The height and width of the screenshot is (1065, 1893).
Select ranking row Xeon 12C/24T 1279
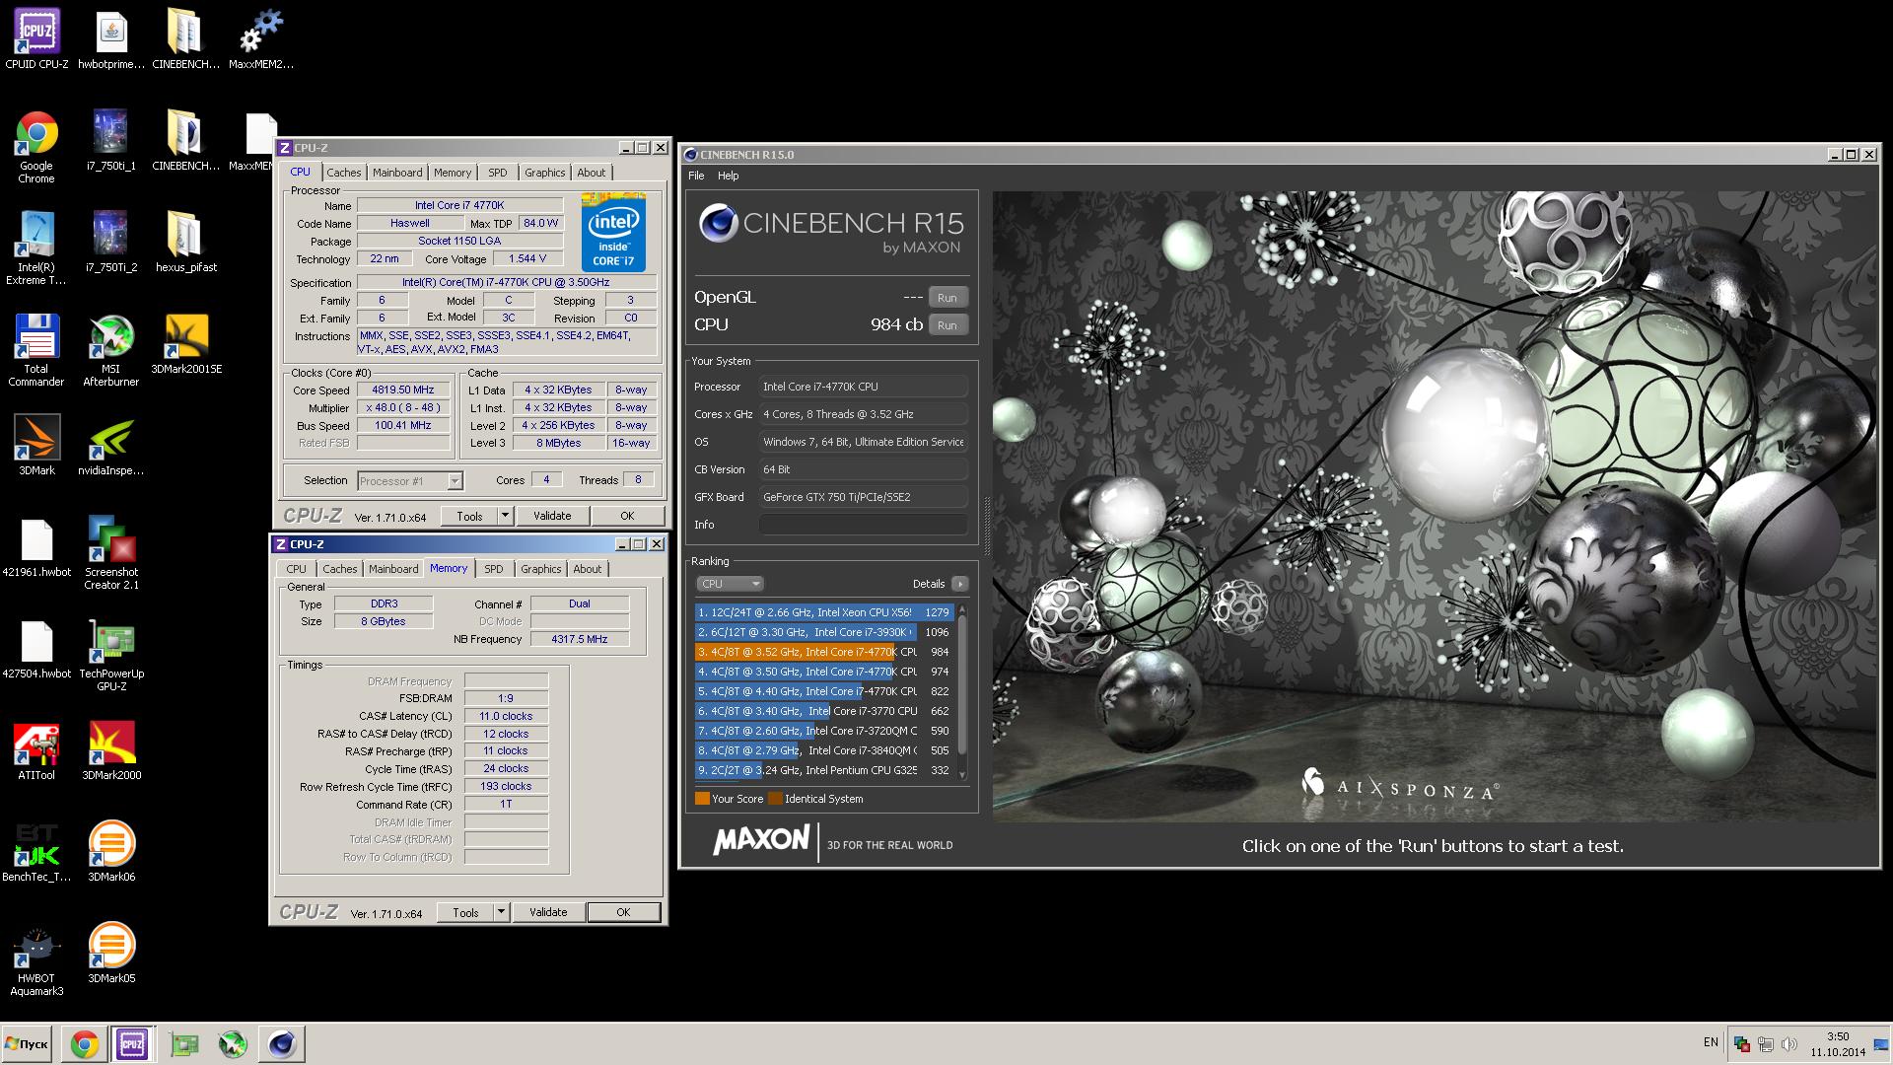click(823, 612)
